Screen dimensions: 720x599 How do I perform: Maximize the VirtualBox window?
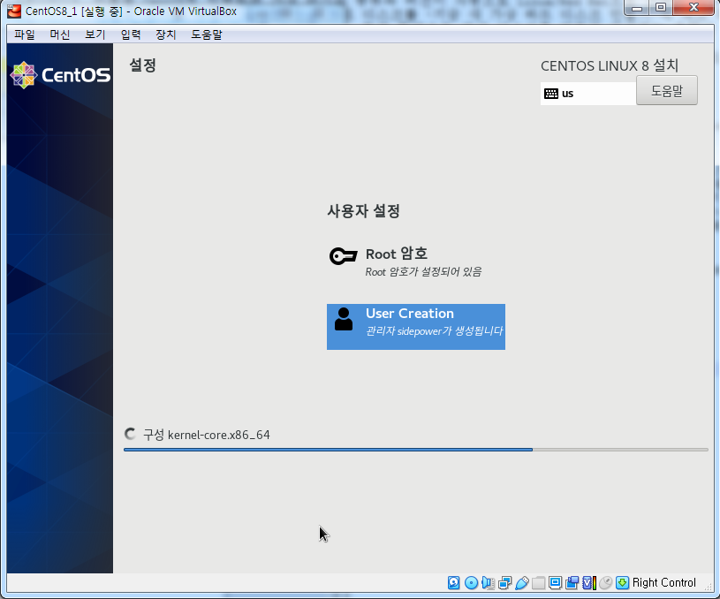tap(661, 8)
